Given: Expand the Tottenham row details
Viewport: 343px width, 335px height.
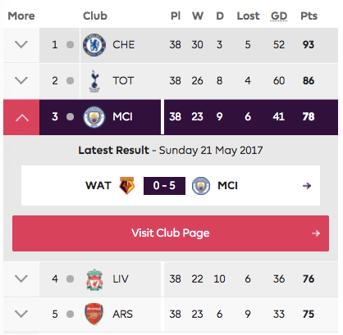Looking at the screenshot, I should [21, 80].
